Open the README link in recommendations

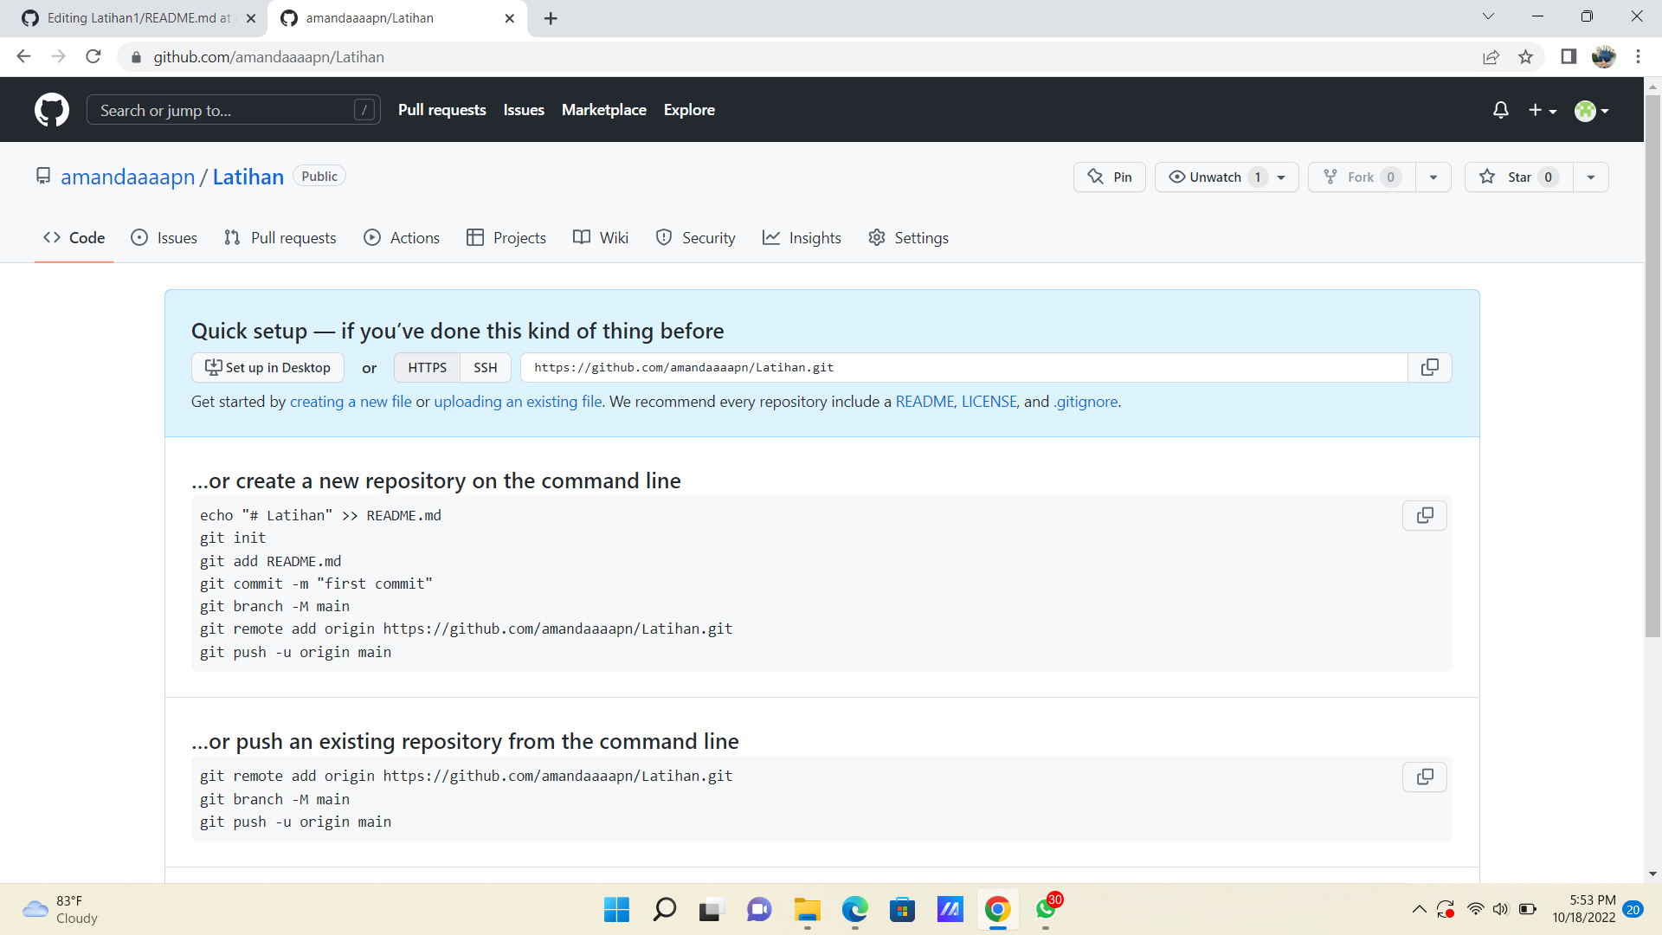point(924,402)
